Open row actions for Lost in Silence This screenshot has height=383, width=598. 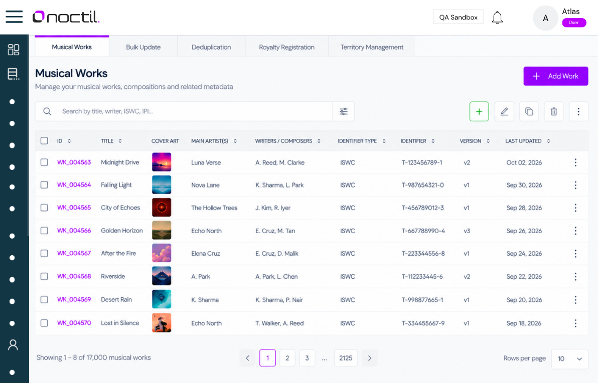(x=575, y=323)
